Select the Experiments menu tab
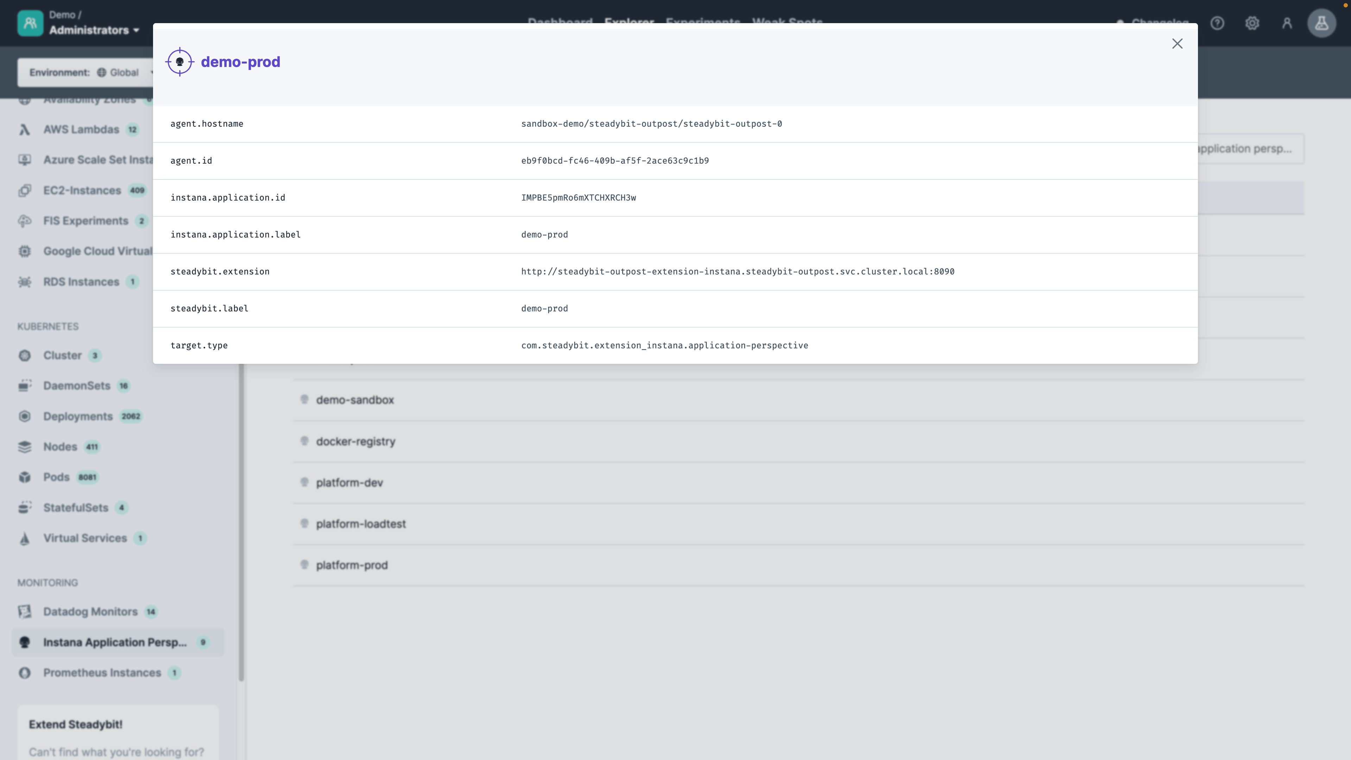1351x760 pixels. pyautogui.click(x=702, y=22)
